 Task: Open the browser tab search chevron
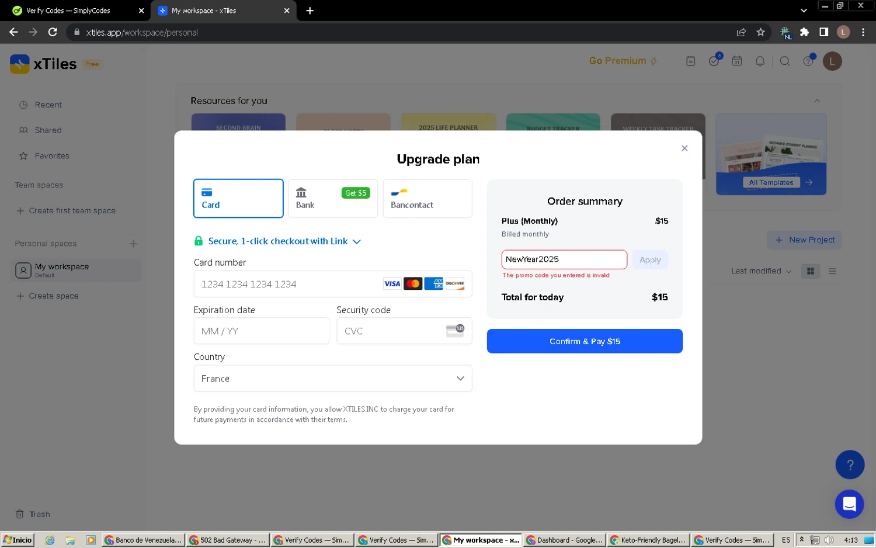coord(804,11)
